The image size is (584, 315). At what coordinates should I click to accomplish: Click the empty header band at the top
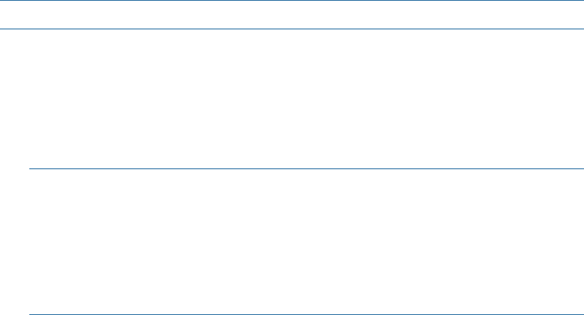(x=292, y=15)
